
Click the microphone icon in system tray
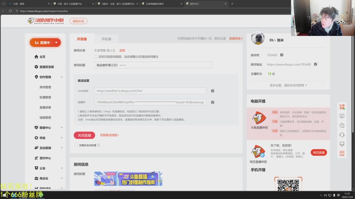pyautogui.click(x=334, y=195)
